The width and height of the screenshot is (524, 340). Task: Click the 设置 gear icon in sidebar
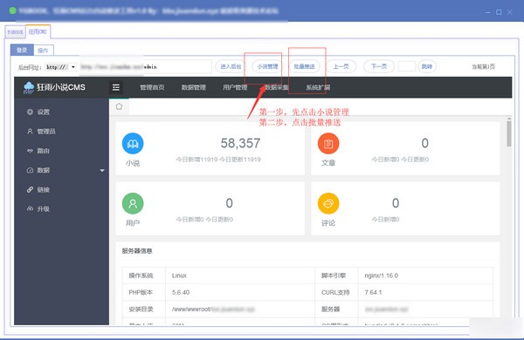click(30, 112)
